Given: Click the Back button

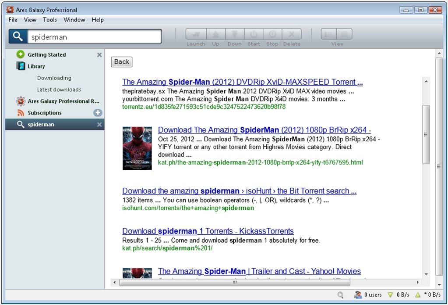Looking at the screenshot, I should coord(122,62).
